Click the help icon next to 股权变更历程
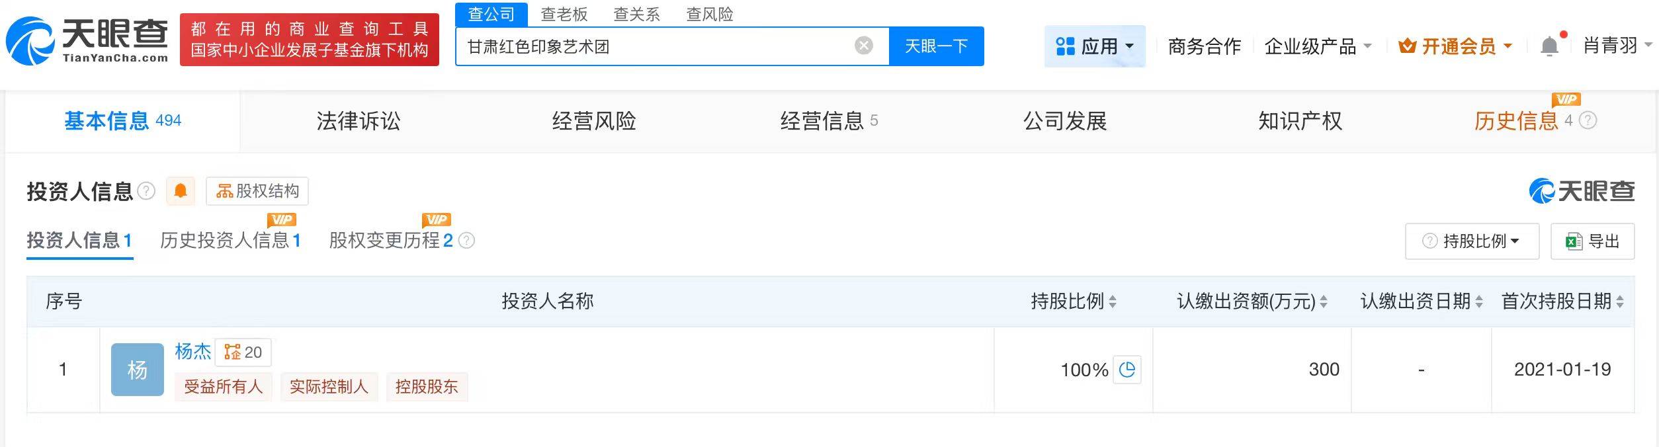1659x447 pixels. pos(466,240)
